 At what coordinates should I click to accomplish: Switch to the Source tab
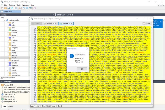pyautogui.click(x=10, y=106)
